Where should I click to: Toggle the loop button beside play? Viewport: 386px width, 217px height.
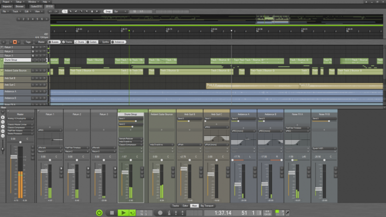[132, 213]
